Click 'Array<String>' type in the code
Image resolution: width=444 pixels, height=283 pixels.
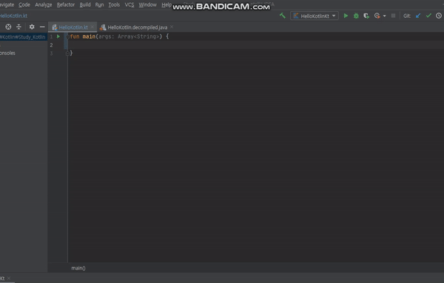click(x=138, y=36)
